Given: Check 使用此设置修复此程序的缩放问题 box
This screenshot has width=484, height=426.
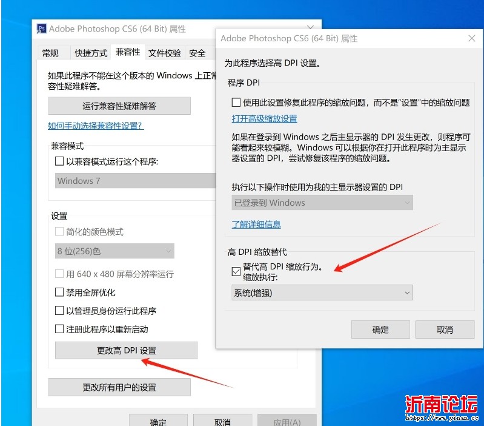Looking at the screenshot, I should coord(236,103).
